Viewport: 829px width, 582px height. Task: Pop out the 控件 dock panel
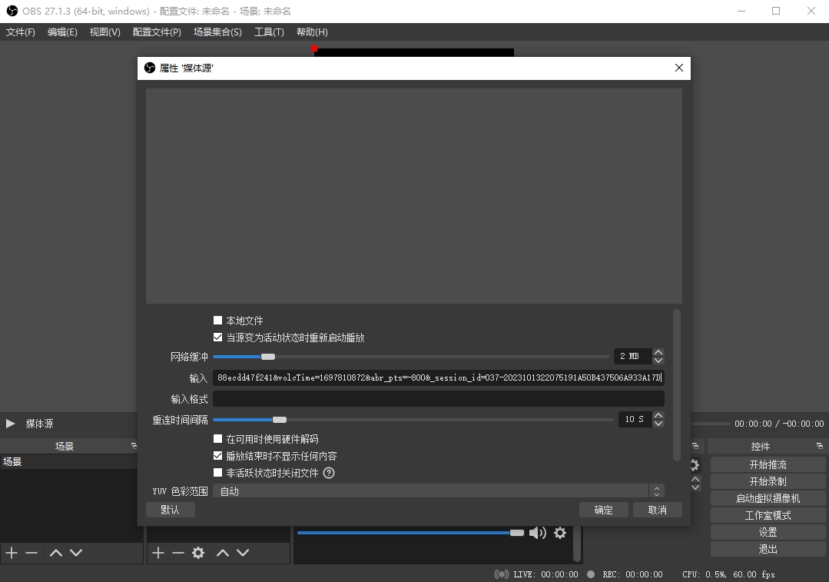point(820,446)
